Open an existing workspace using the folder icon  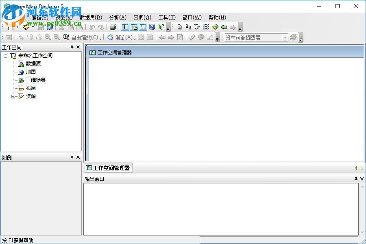25,27
